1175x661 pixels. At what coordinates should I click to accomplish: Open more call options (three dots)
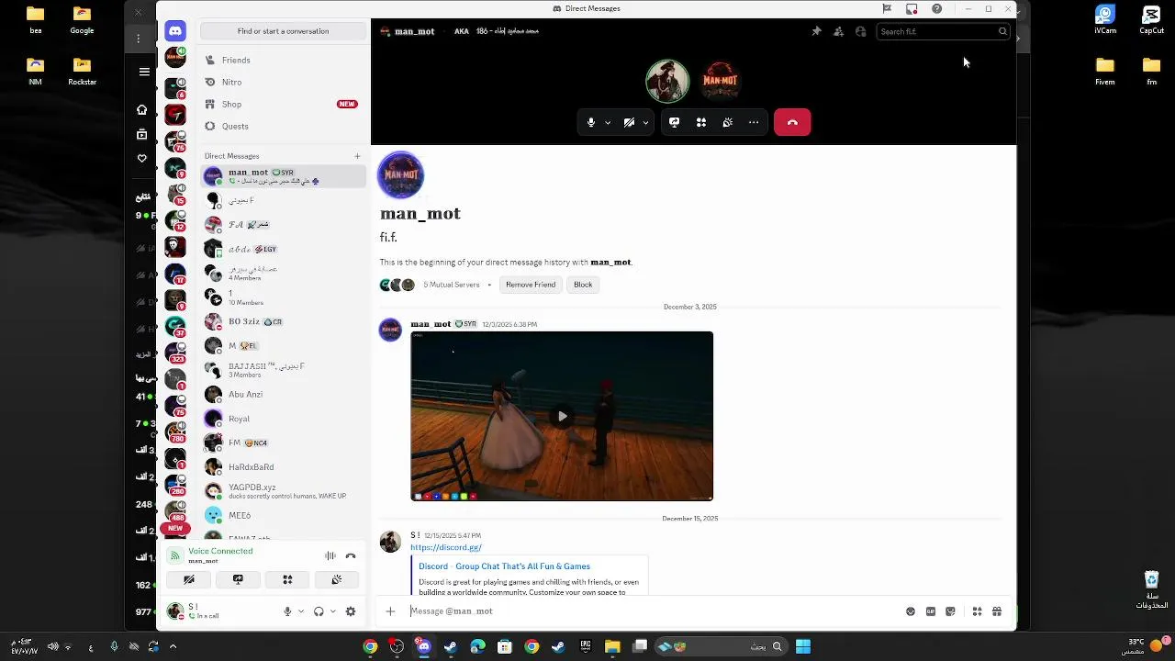click(754, 122)
